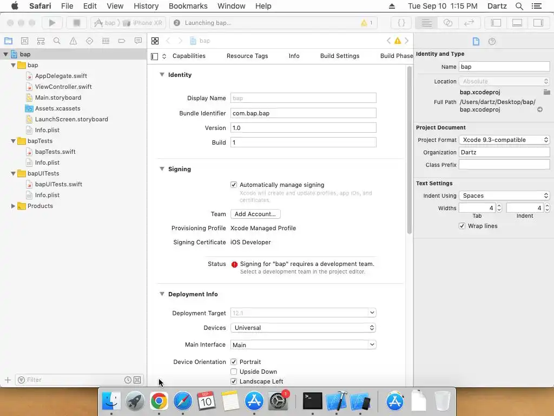Show the File inspector

[476, 41]
